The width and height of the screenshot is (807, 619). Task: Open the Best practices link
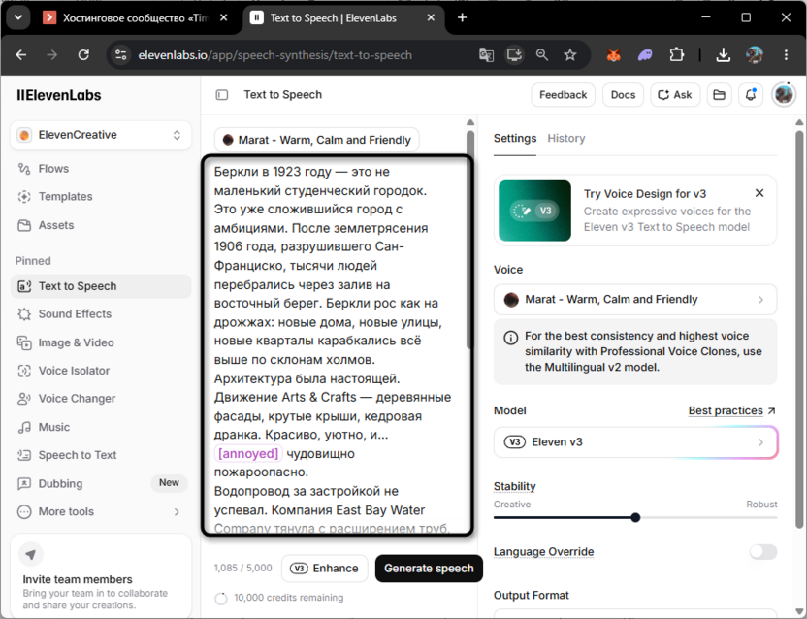click(731, 410)
